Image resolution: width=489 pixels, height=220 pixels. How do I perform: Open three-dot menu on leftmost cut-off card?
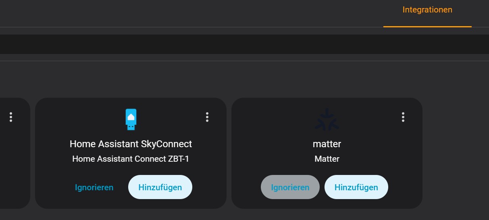(11, 117)
